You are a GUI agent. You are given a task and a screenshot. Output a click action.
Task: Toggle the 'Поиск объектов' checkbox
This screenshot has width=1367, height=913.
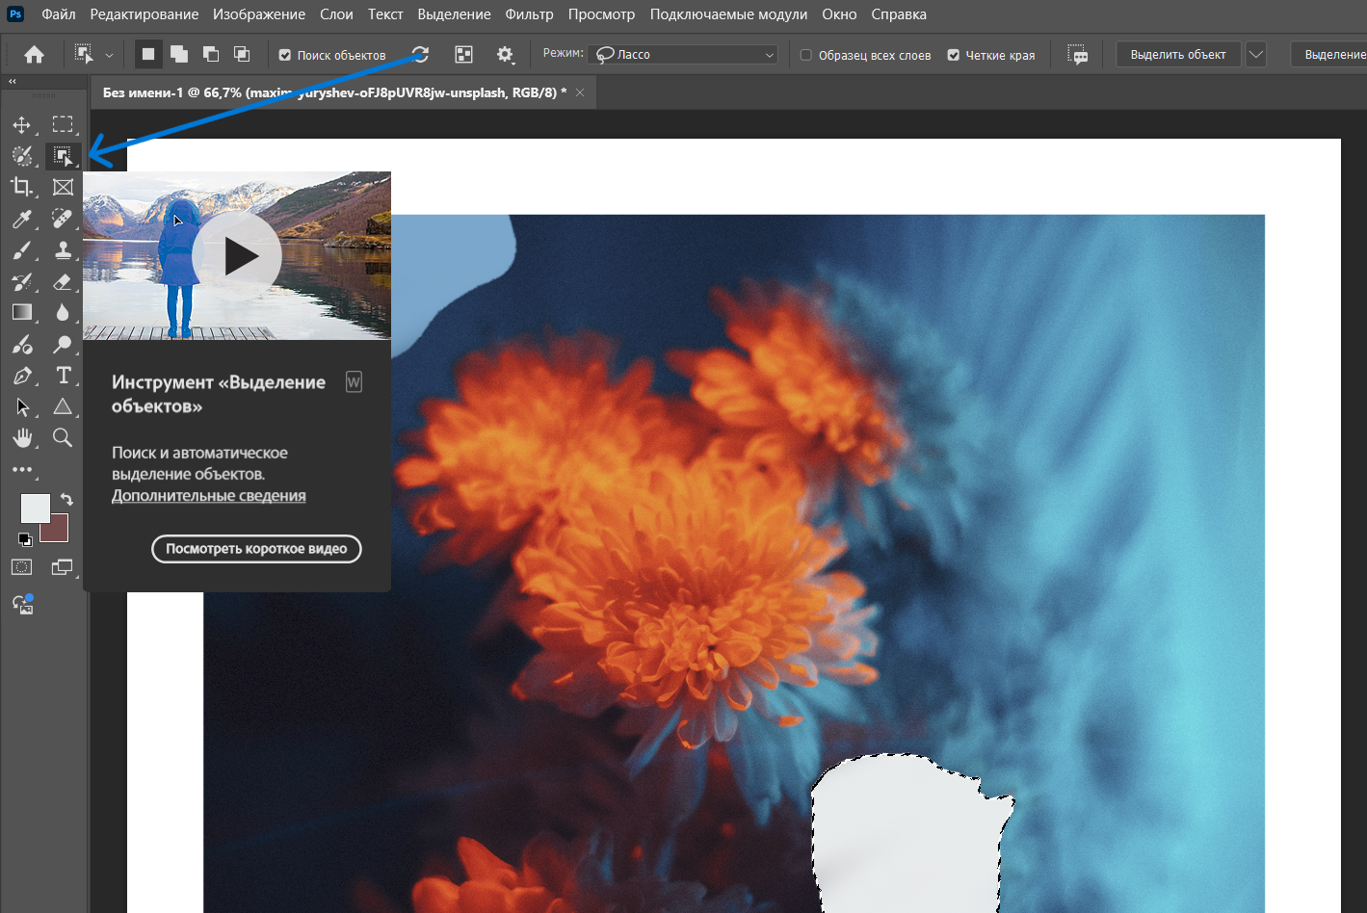click(285, 56)
